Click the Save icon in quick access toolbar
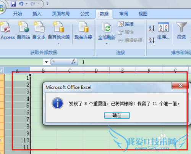Image resolution: width=191 pixels, height=154 pixels. [x=13, y=4]
